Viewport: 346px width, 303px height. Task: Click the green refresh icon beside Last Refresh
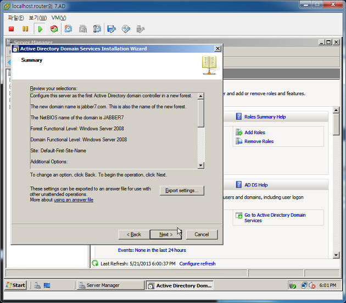(95, 263)
